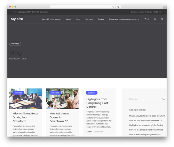Click the Free shipping notice text
Viewport: 174px width, 147px height.
click(x=31, y=12)
